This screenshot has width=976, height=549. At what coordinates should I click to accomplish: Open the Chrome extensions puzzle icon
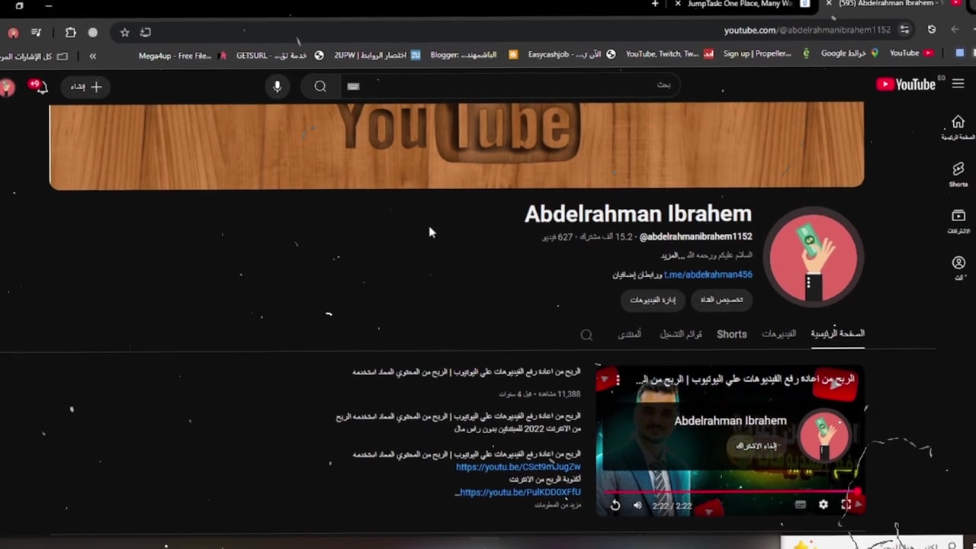point(70,32)
